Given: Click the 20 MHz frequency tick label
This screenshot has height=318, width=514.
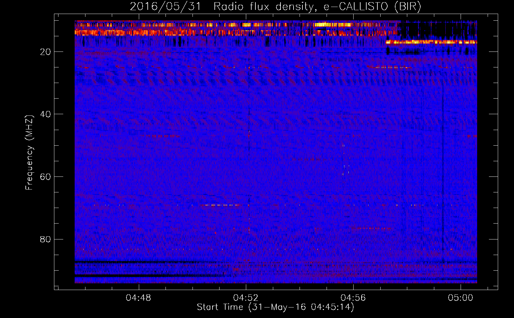Looking at the screenshot, I should (45, 52).
